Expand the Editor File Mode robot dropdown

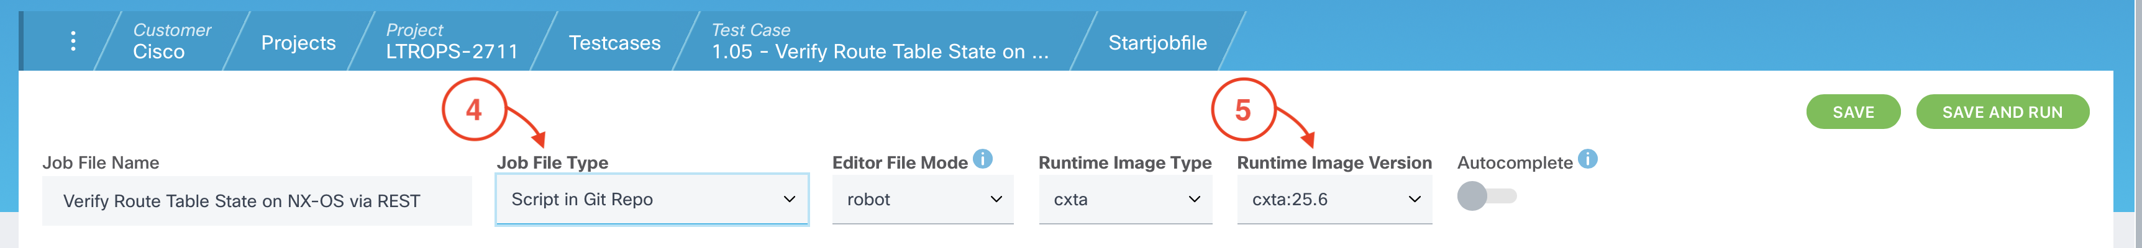(922, 199)
